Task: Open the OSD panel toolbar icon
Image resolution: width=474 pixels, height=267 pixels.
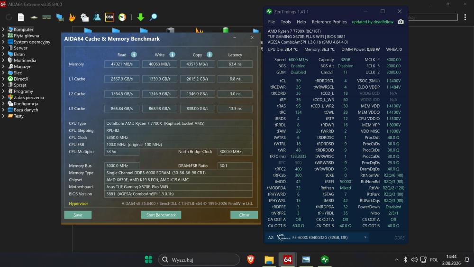Action: (x=109, y=17)
